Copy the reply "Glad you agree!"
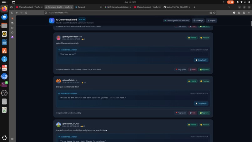 [x=201, y=60]
